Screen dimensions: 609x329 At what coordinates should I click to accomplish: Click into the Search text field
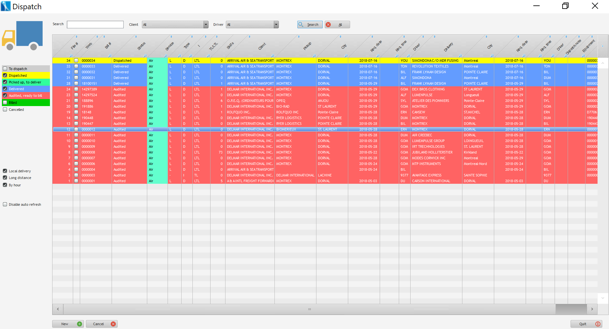(95, 25)
